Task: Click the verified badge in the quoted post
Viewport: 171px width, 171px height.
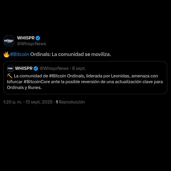Action: pos(36,68)
